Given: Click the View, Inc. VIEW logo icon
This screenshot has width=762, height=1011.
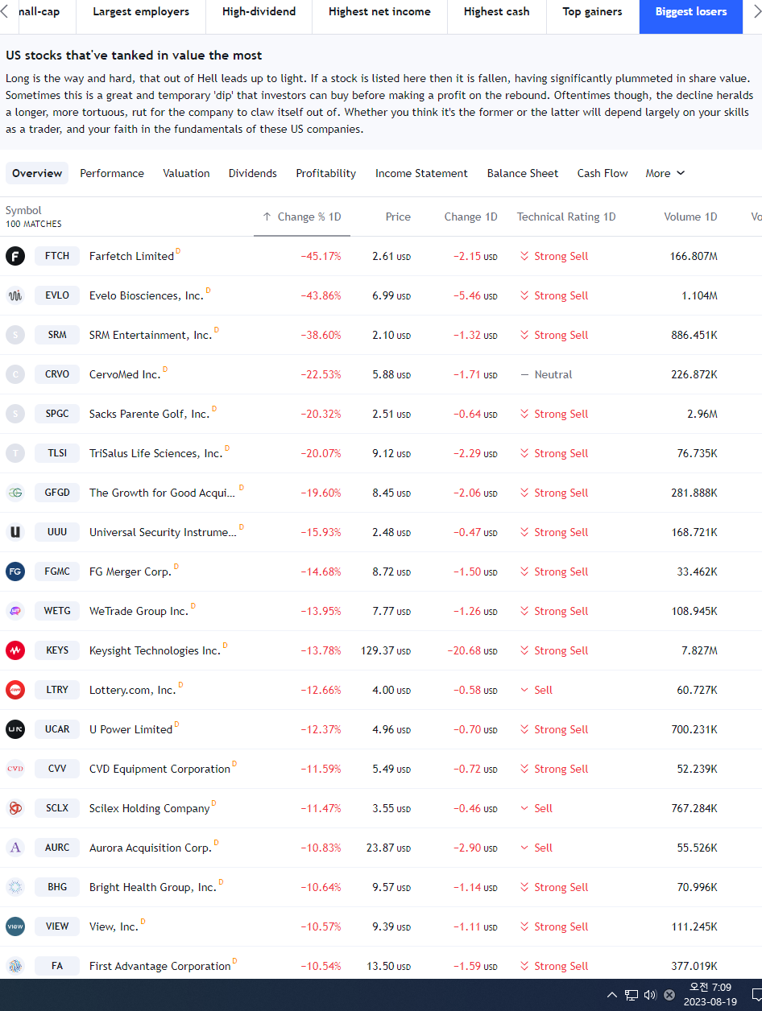Looking at the screenshot, I should point(15,926).
